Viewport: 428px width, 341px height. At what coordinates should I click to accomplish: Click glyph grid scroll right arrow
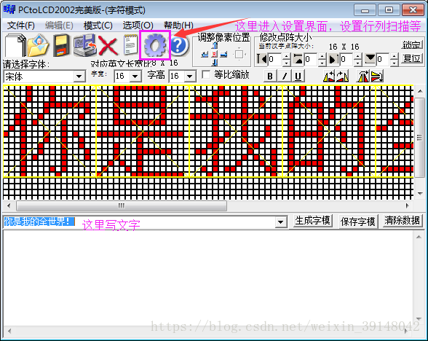[x=408, y=205]
